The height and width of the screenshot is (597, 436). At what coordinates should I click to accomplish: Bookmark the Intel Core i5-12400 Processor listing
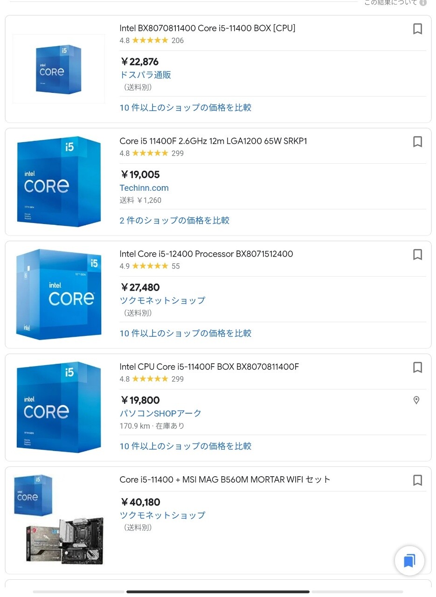(417, 255)
